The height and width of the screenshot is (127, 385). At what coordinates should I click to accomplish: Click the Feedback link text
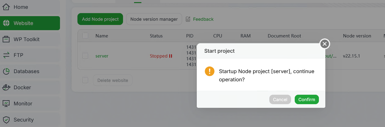point(203,19)
